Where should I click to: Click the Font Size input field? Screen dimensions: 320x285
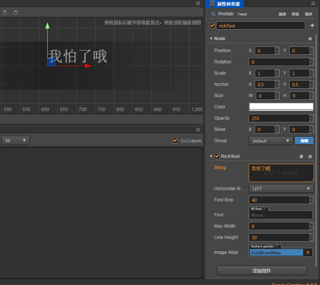(x=279, y=200)
